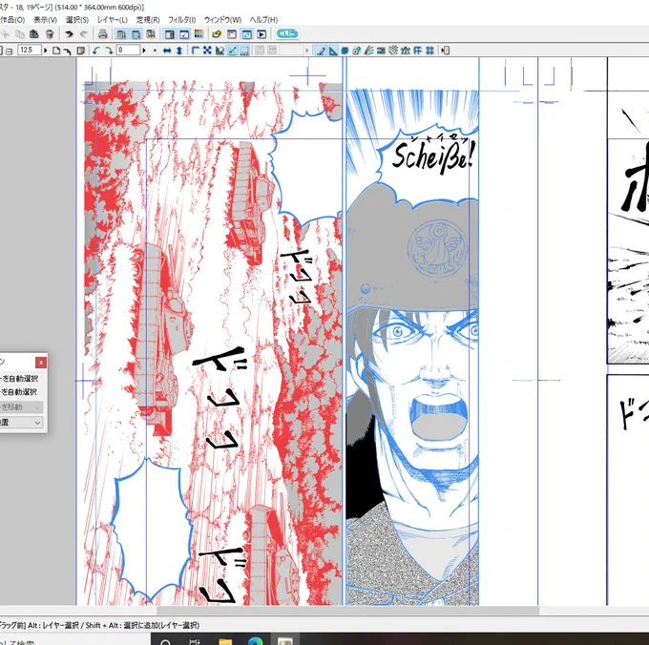Screen dimensions: 649x645
Task: Open the grayed を移動 dropdown
Action: pos(21,407)
